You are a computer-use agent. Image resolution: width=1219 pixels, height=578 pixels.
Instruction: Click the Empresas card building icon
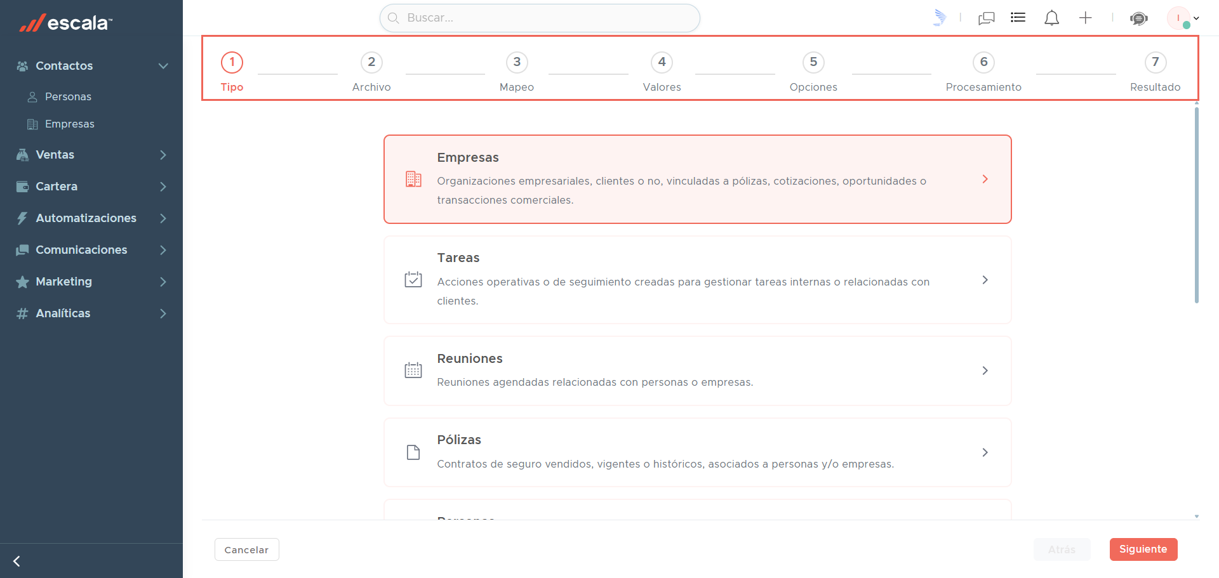413,179
